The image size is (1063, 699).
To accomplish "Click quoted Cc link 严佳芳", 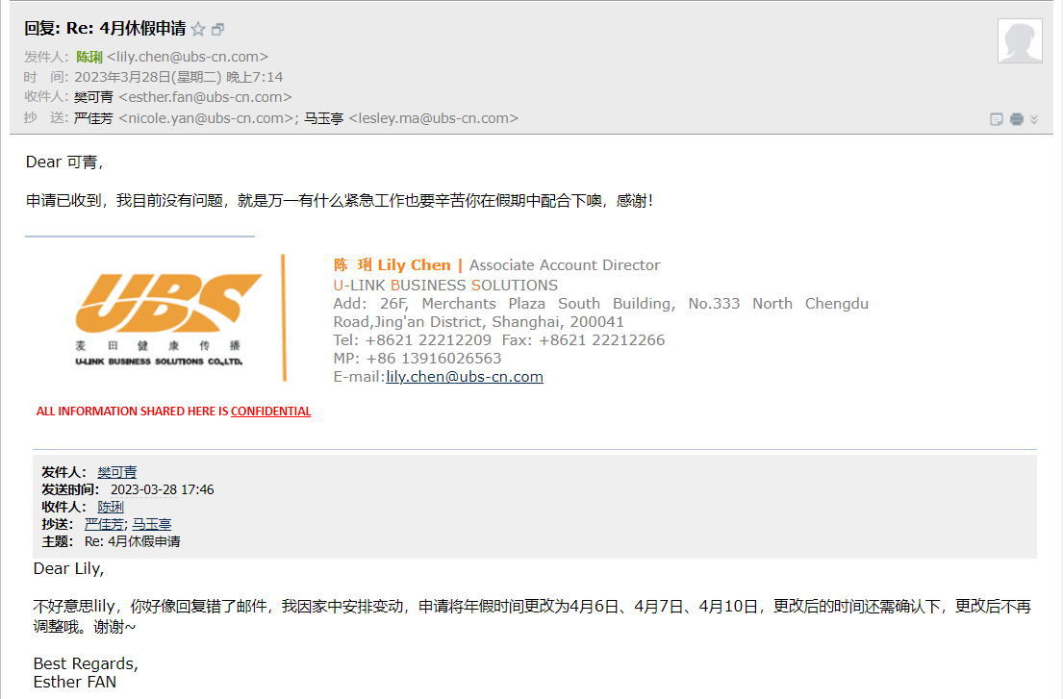I will coord(104,524).
